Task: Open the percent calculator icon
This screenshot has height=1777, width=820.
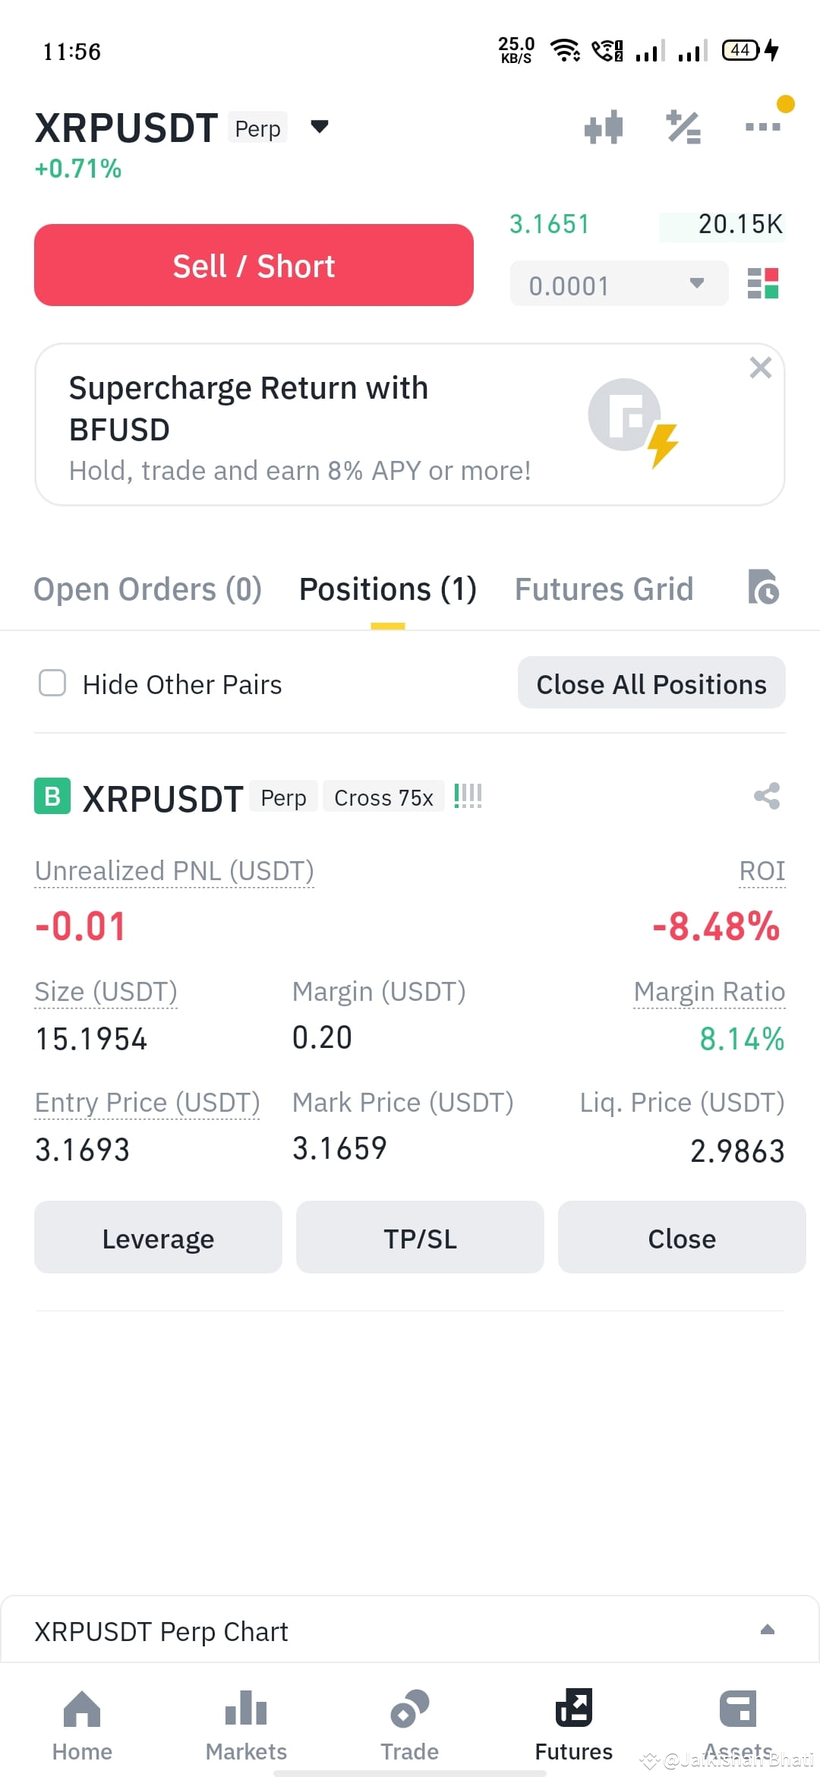Action: (683, 127)
